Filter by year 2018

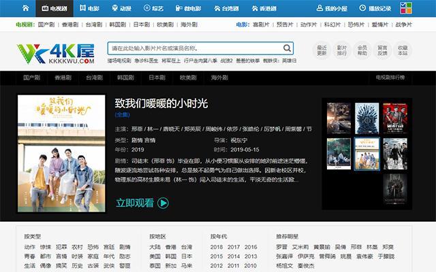[x=217, y=247]
